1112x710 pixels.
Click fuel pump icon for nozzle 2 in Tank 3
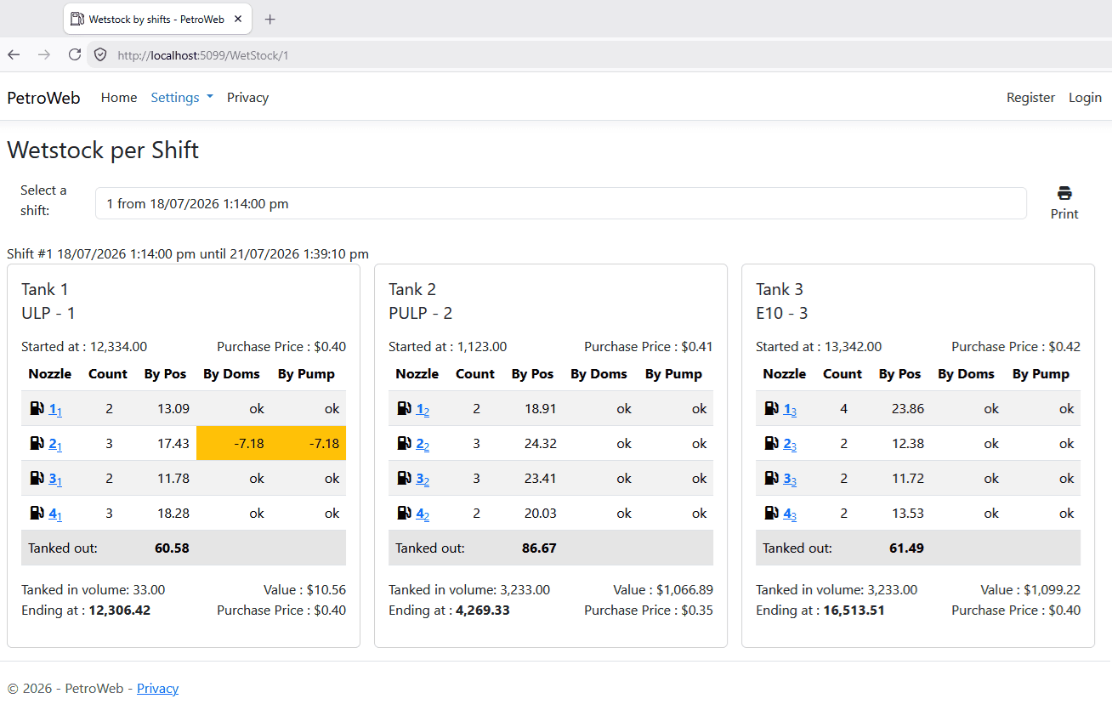pyautogui.click(x=771, y=443)
